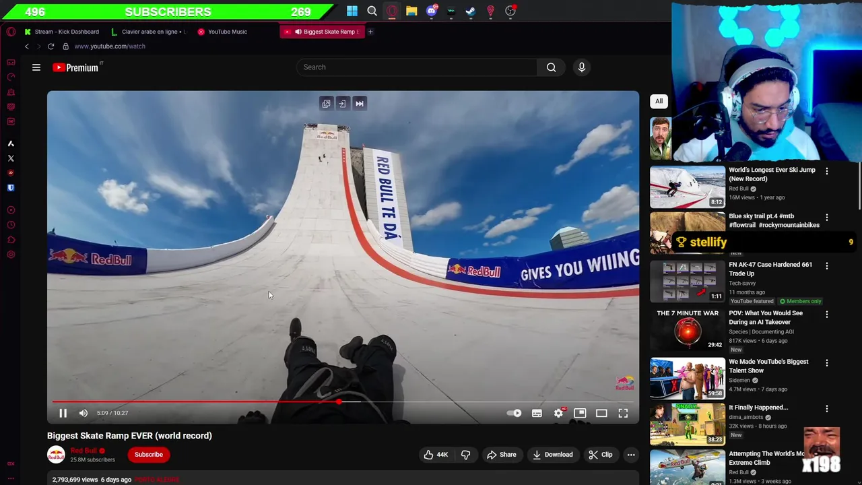
Task: Open File Explorer from taskbar
Action: 411,11
